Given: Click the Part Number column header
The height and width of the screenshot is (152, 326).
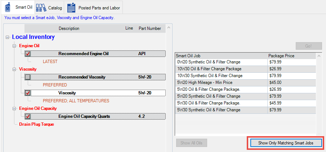Looking at the screenshot, I should point(150,28).
